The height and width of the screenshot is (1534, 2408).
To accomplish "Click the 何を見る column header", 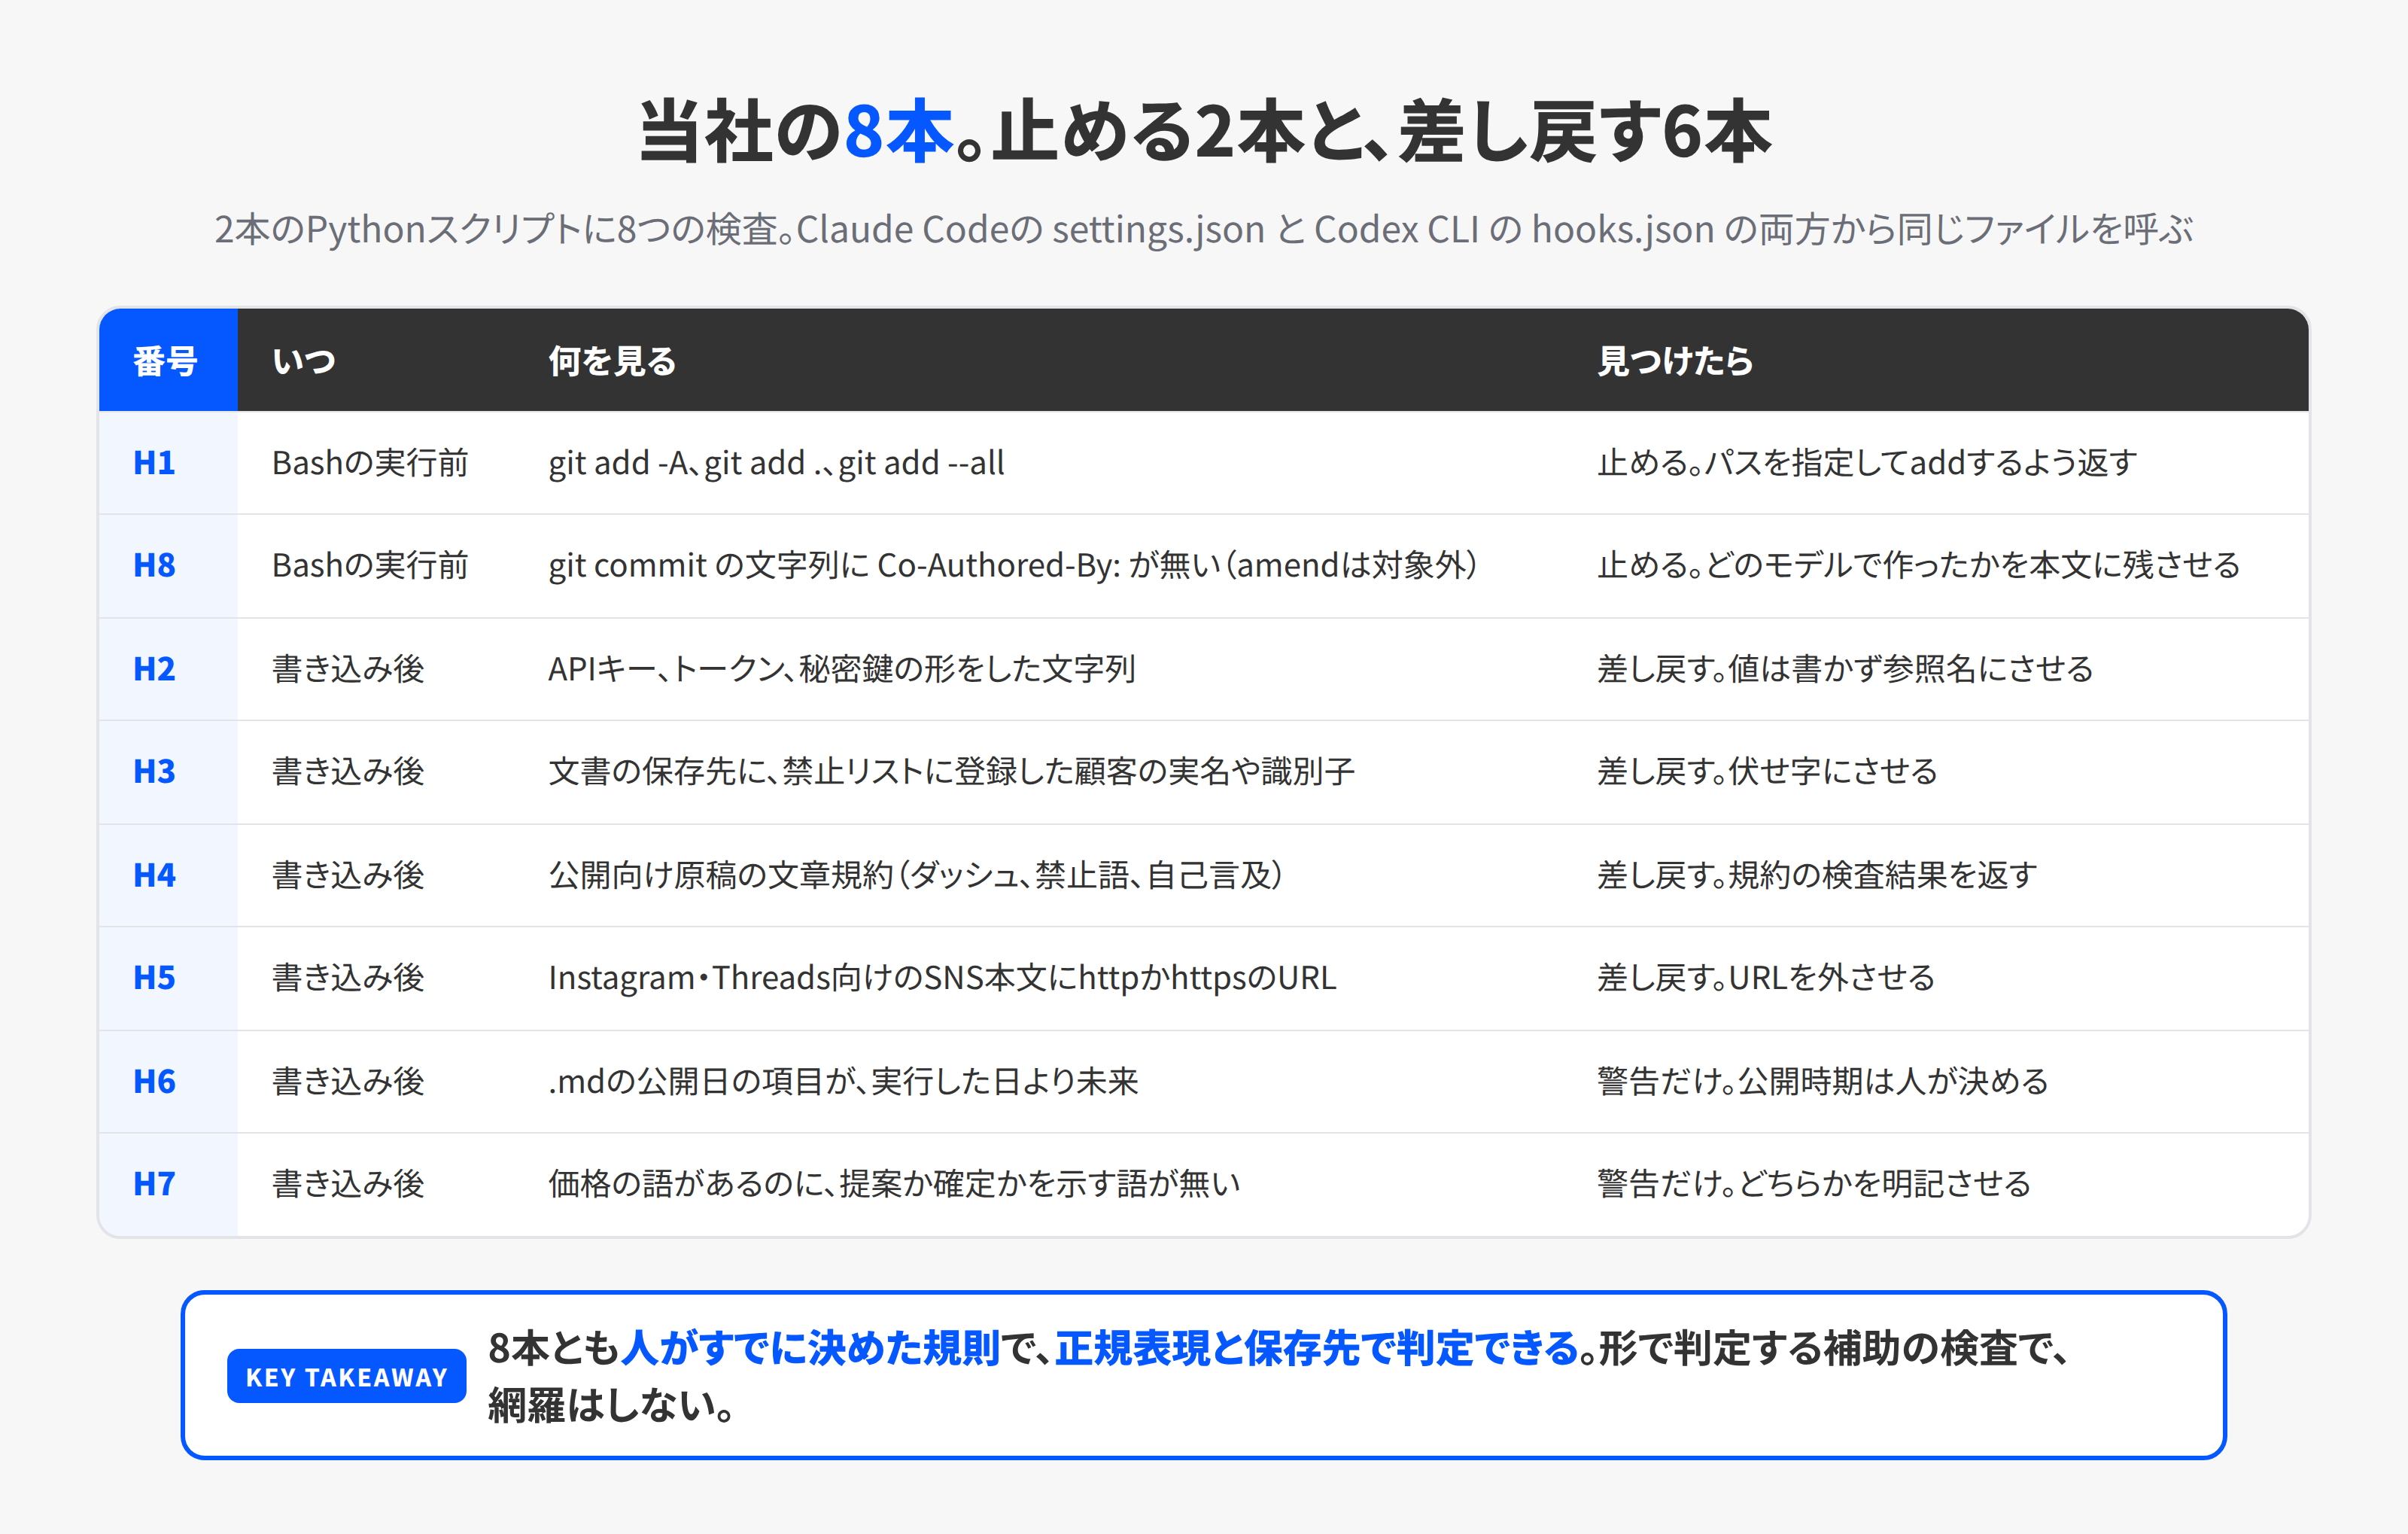I will coord(612,361).
